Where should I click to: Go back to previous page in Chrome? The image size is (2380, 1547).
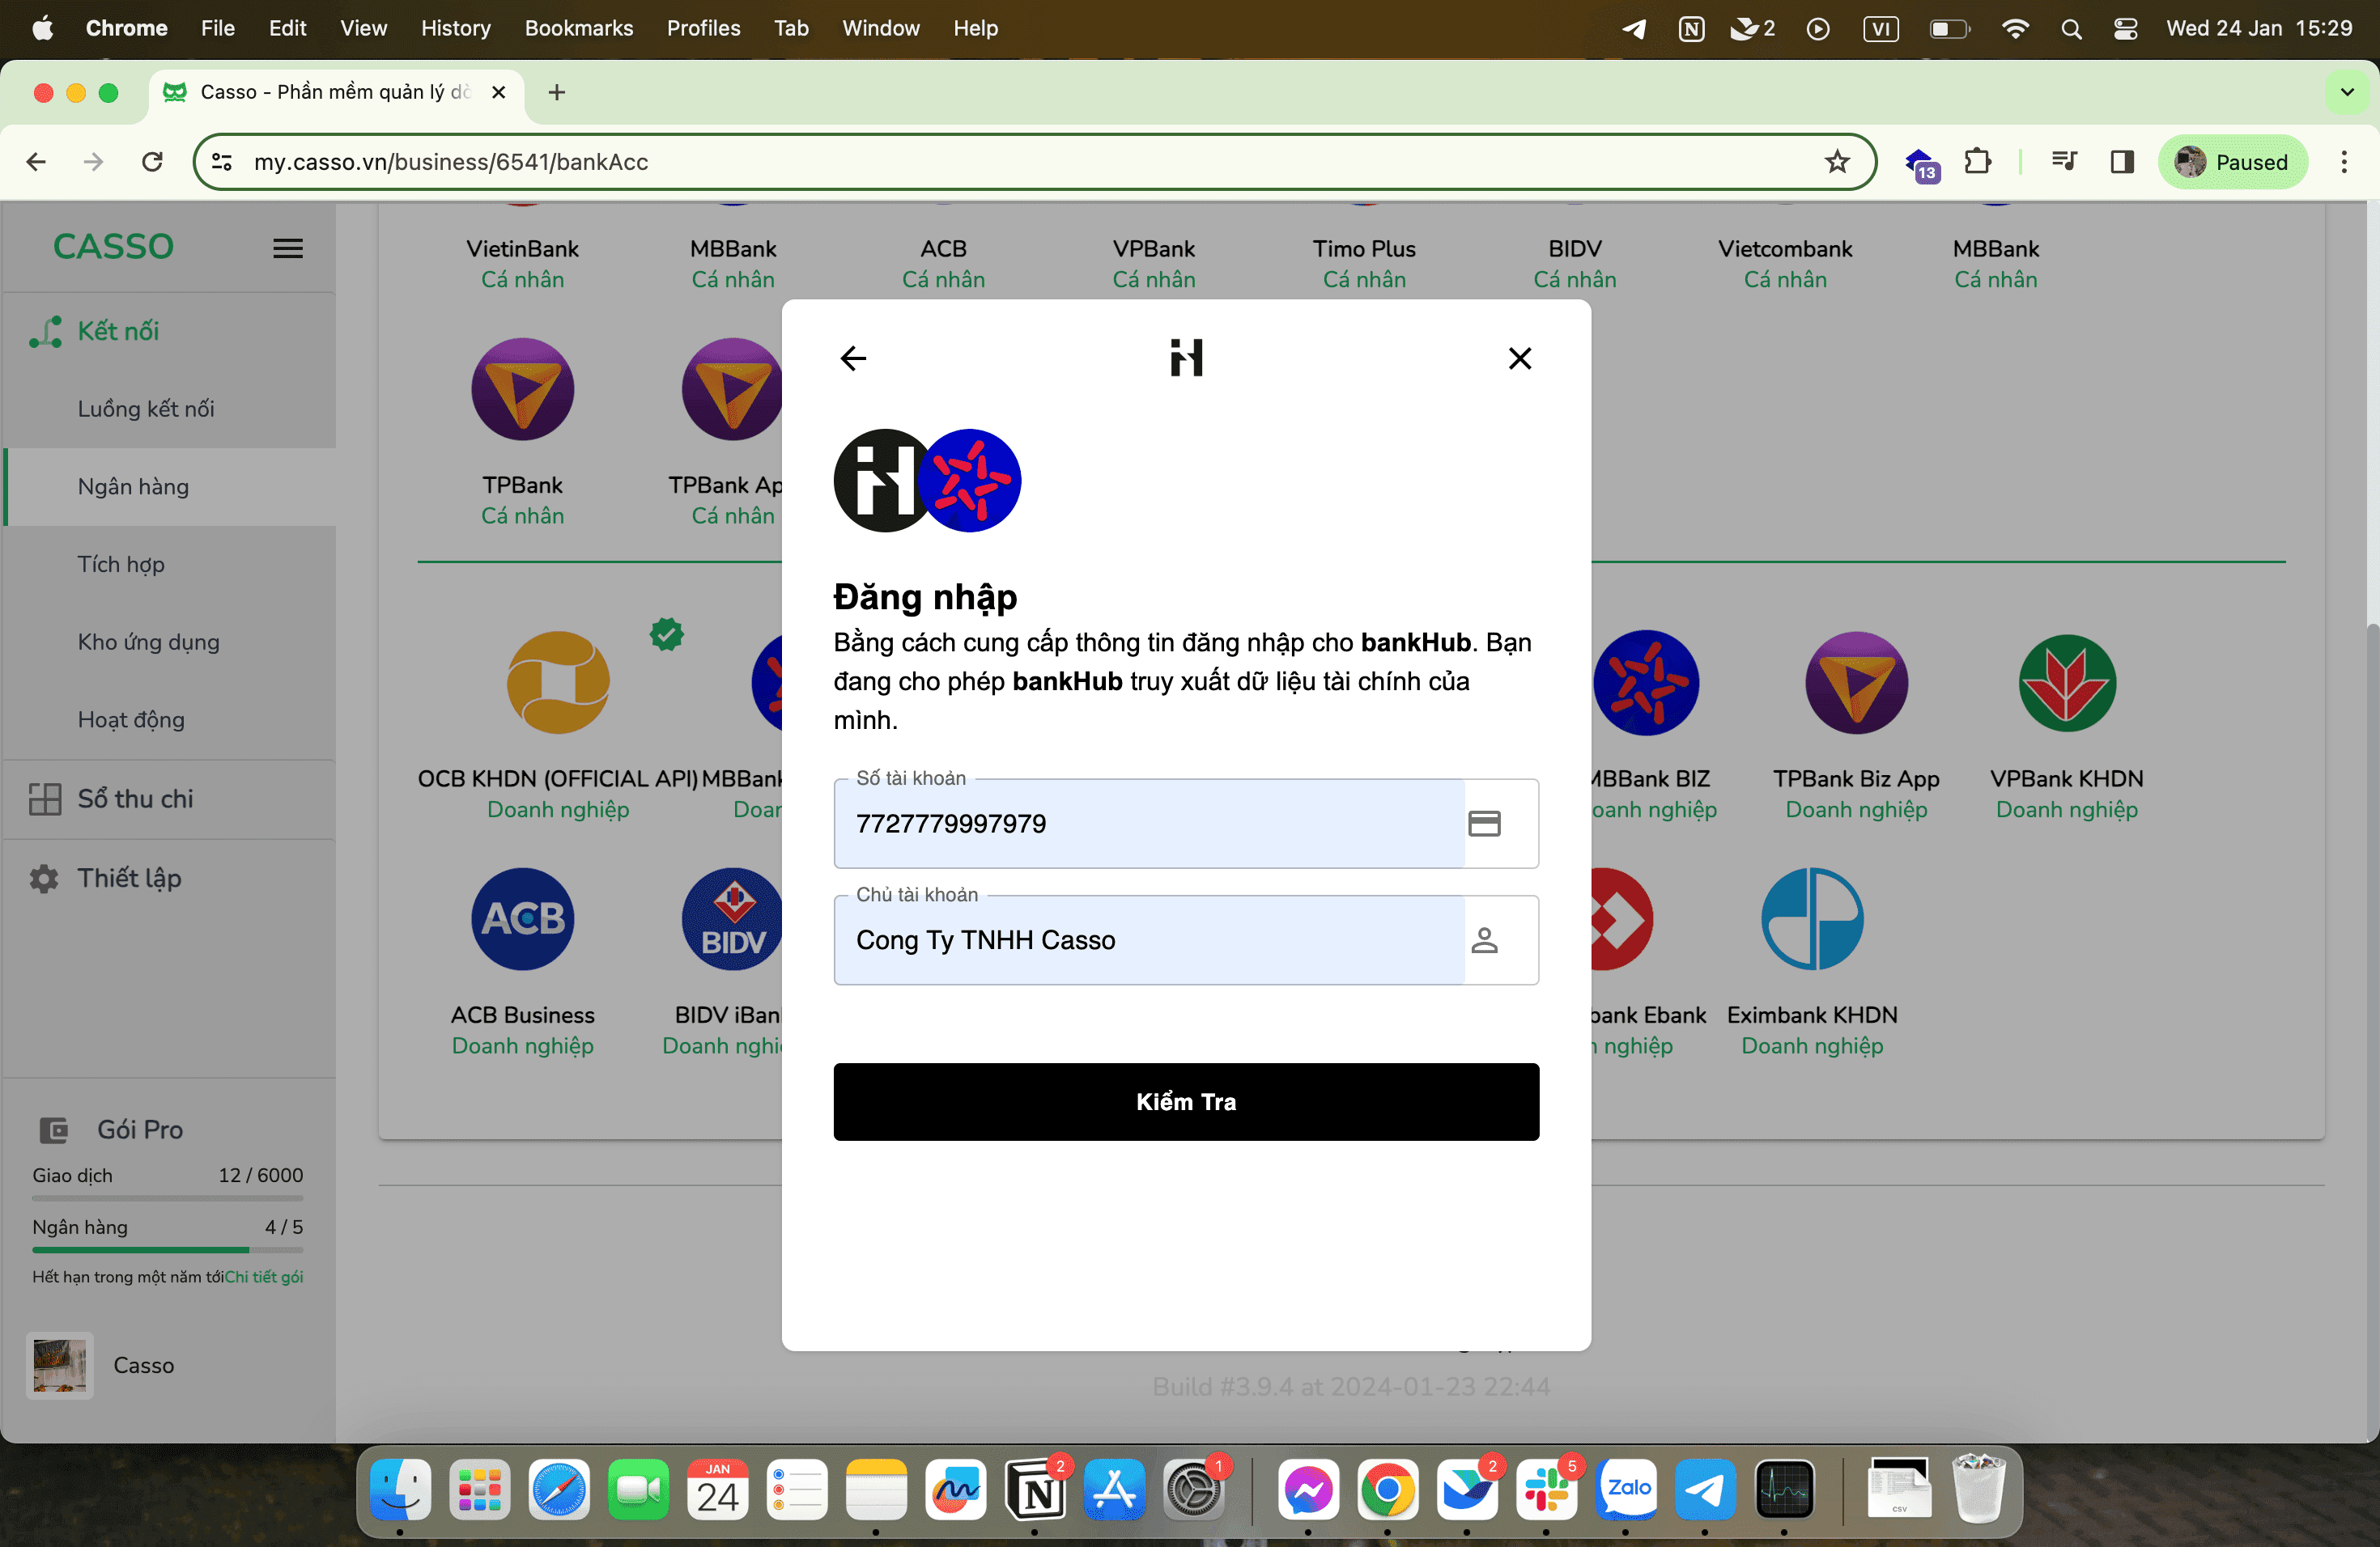tap(37, 162)
